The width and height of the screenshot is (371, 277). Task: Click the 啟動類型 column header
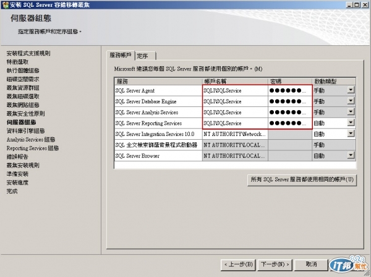[x=334, y=82]
